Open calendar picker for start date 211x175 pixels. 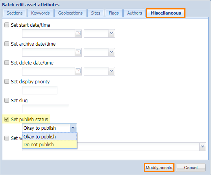pos(78,33)
